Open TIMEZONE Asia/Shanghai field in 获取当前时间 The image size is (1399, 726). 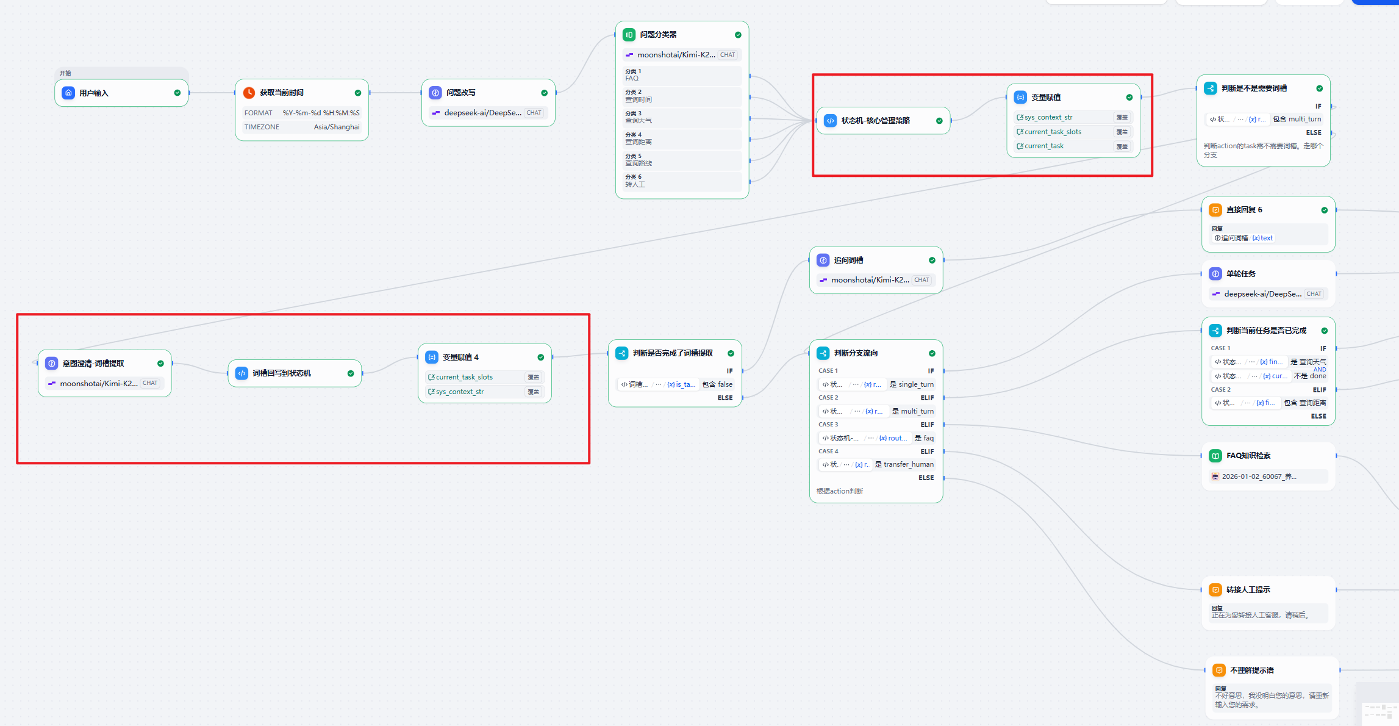(302, 127)
